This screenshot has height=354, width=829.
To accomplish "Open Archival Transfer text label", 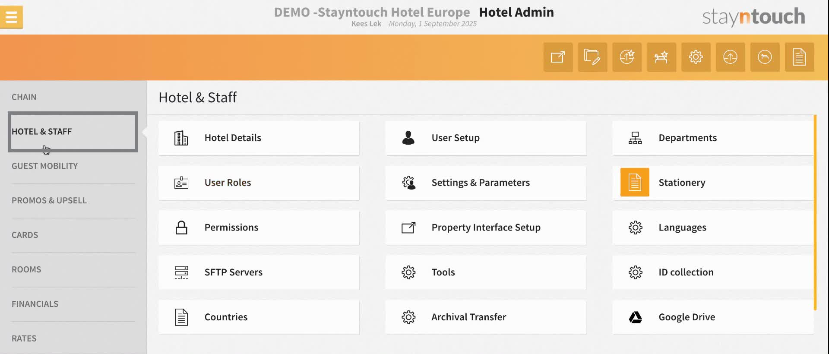I will coord(468,318).
